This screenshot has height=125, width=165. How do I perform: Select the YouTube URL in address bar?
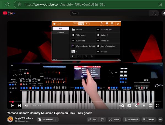click(65, 4)
